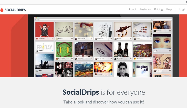Select the cartoon boy with cap thumbnail

(x=45, y=29)
